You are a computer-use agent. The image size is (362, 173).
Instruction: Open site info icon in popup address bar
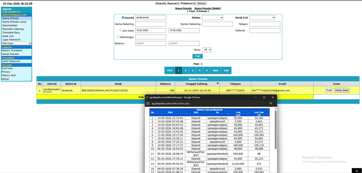(x=147, y=104)
